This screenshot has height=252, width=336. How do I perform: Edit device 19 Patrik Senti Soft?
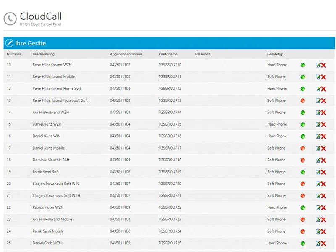[318, 172]
